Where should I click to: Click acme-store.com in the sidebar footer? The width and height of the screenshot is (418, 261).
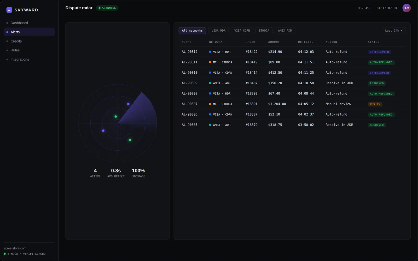click(15, 248)
